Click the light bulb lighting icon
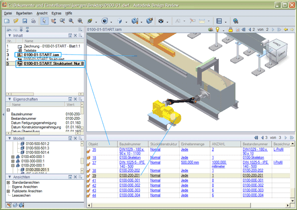This screenshot has height=210, width=297. (x=217, y=29)
